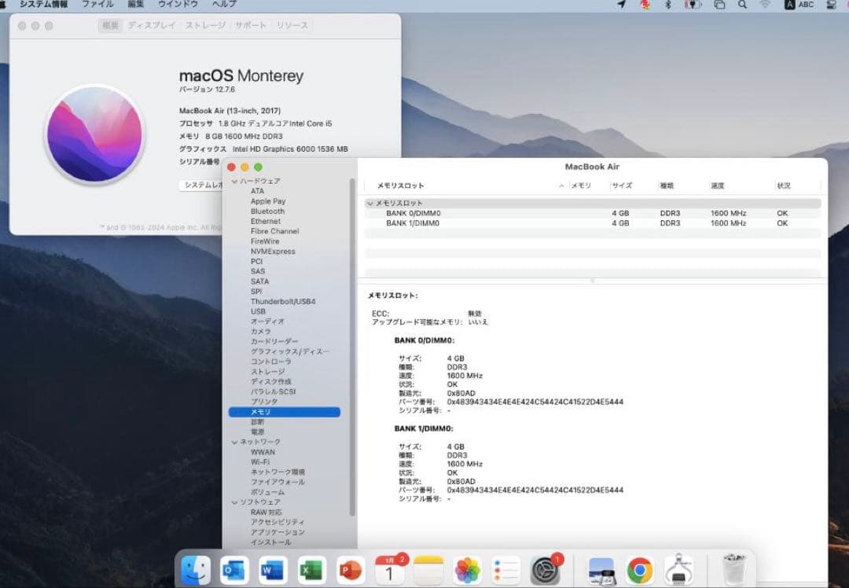
Task: Select NVMExpress in the sidebar
Action: click(273, 252)
